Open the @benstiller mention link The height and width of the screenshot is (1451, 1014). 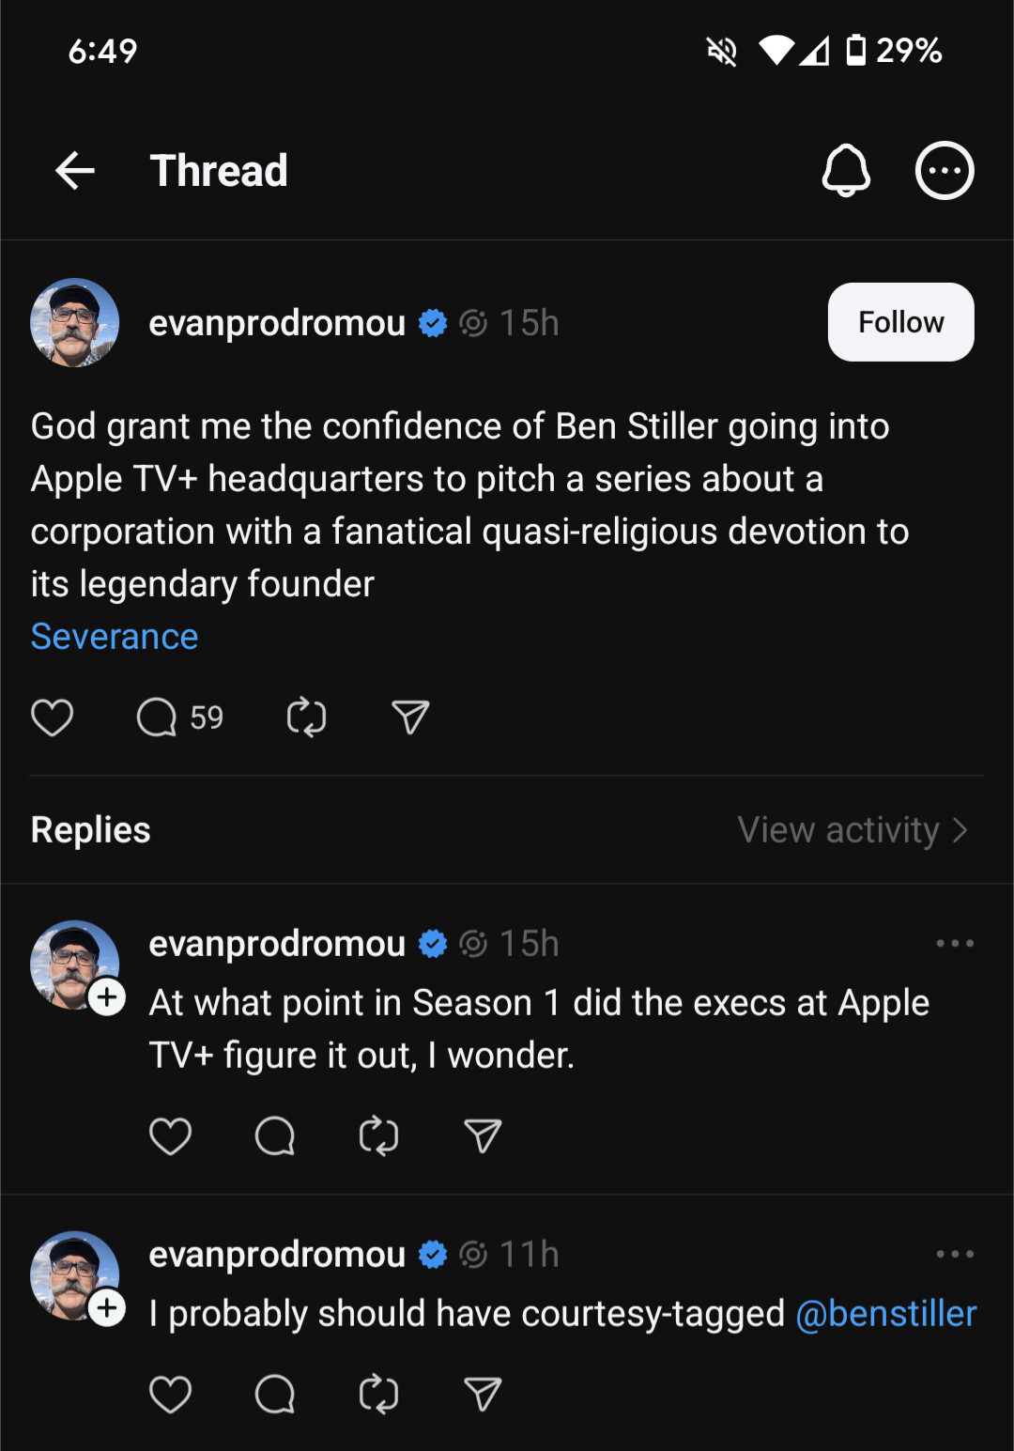[x=885, y=1313]
